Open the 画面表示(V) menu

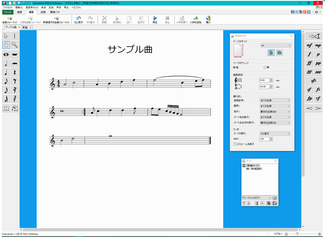pyautogui.click(x=32, y=7)
